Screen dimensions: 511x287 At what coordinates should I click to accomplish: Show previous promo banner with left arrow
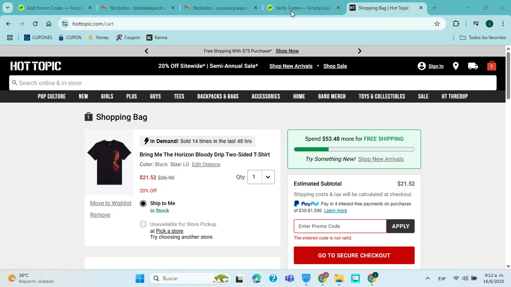[146, 51]
